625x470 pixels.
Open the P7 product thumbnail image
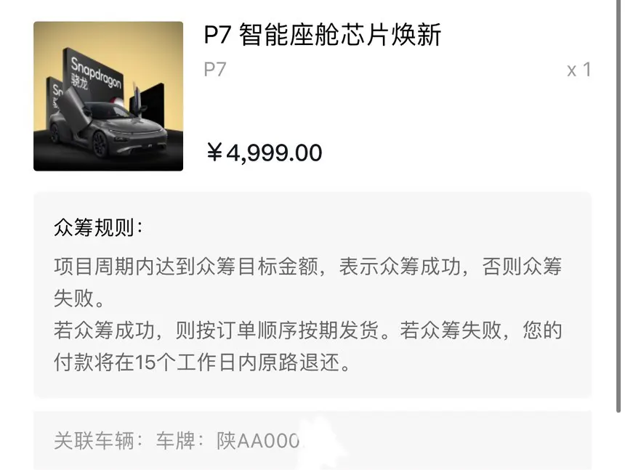pos(108,96)
